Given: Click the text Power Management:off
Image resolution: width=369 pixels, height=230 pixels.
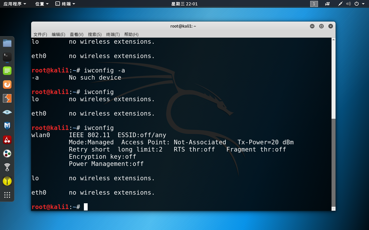Looking at the screenshot, I should click(x=106, y=164).
